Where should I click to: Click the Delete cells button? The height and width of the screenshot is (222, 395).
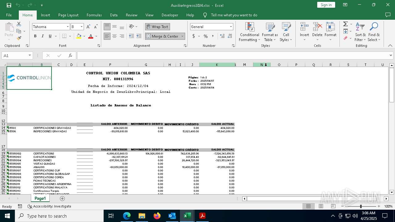point(317,32)
